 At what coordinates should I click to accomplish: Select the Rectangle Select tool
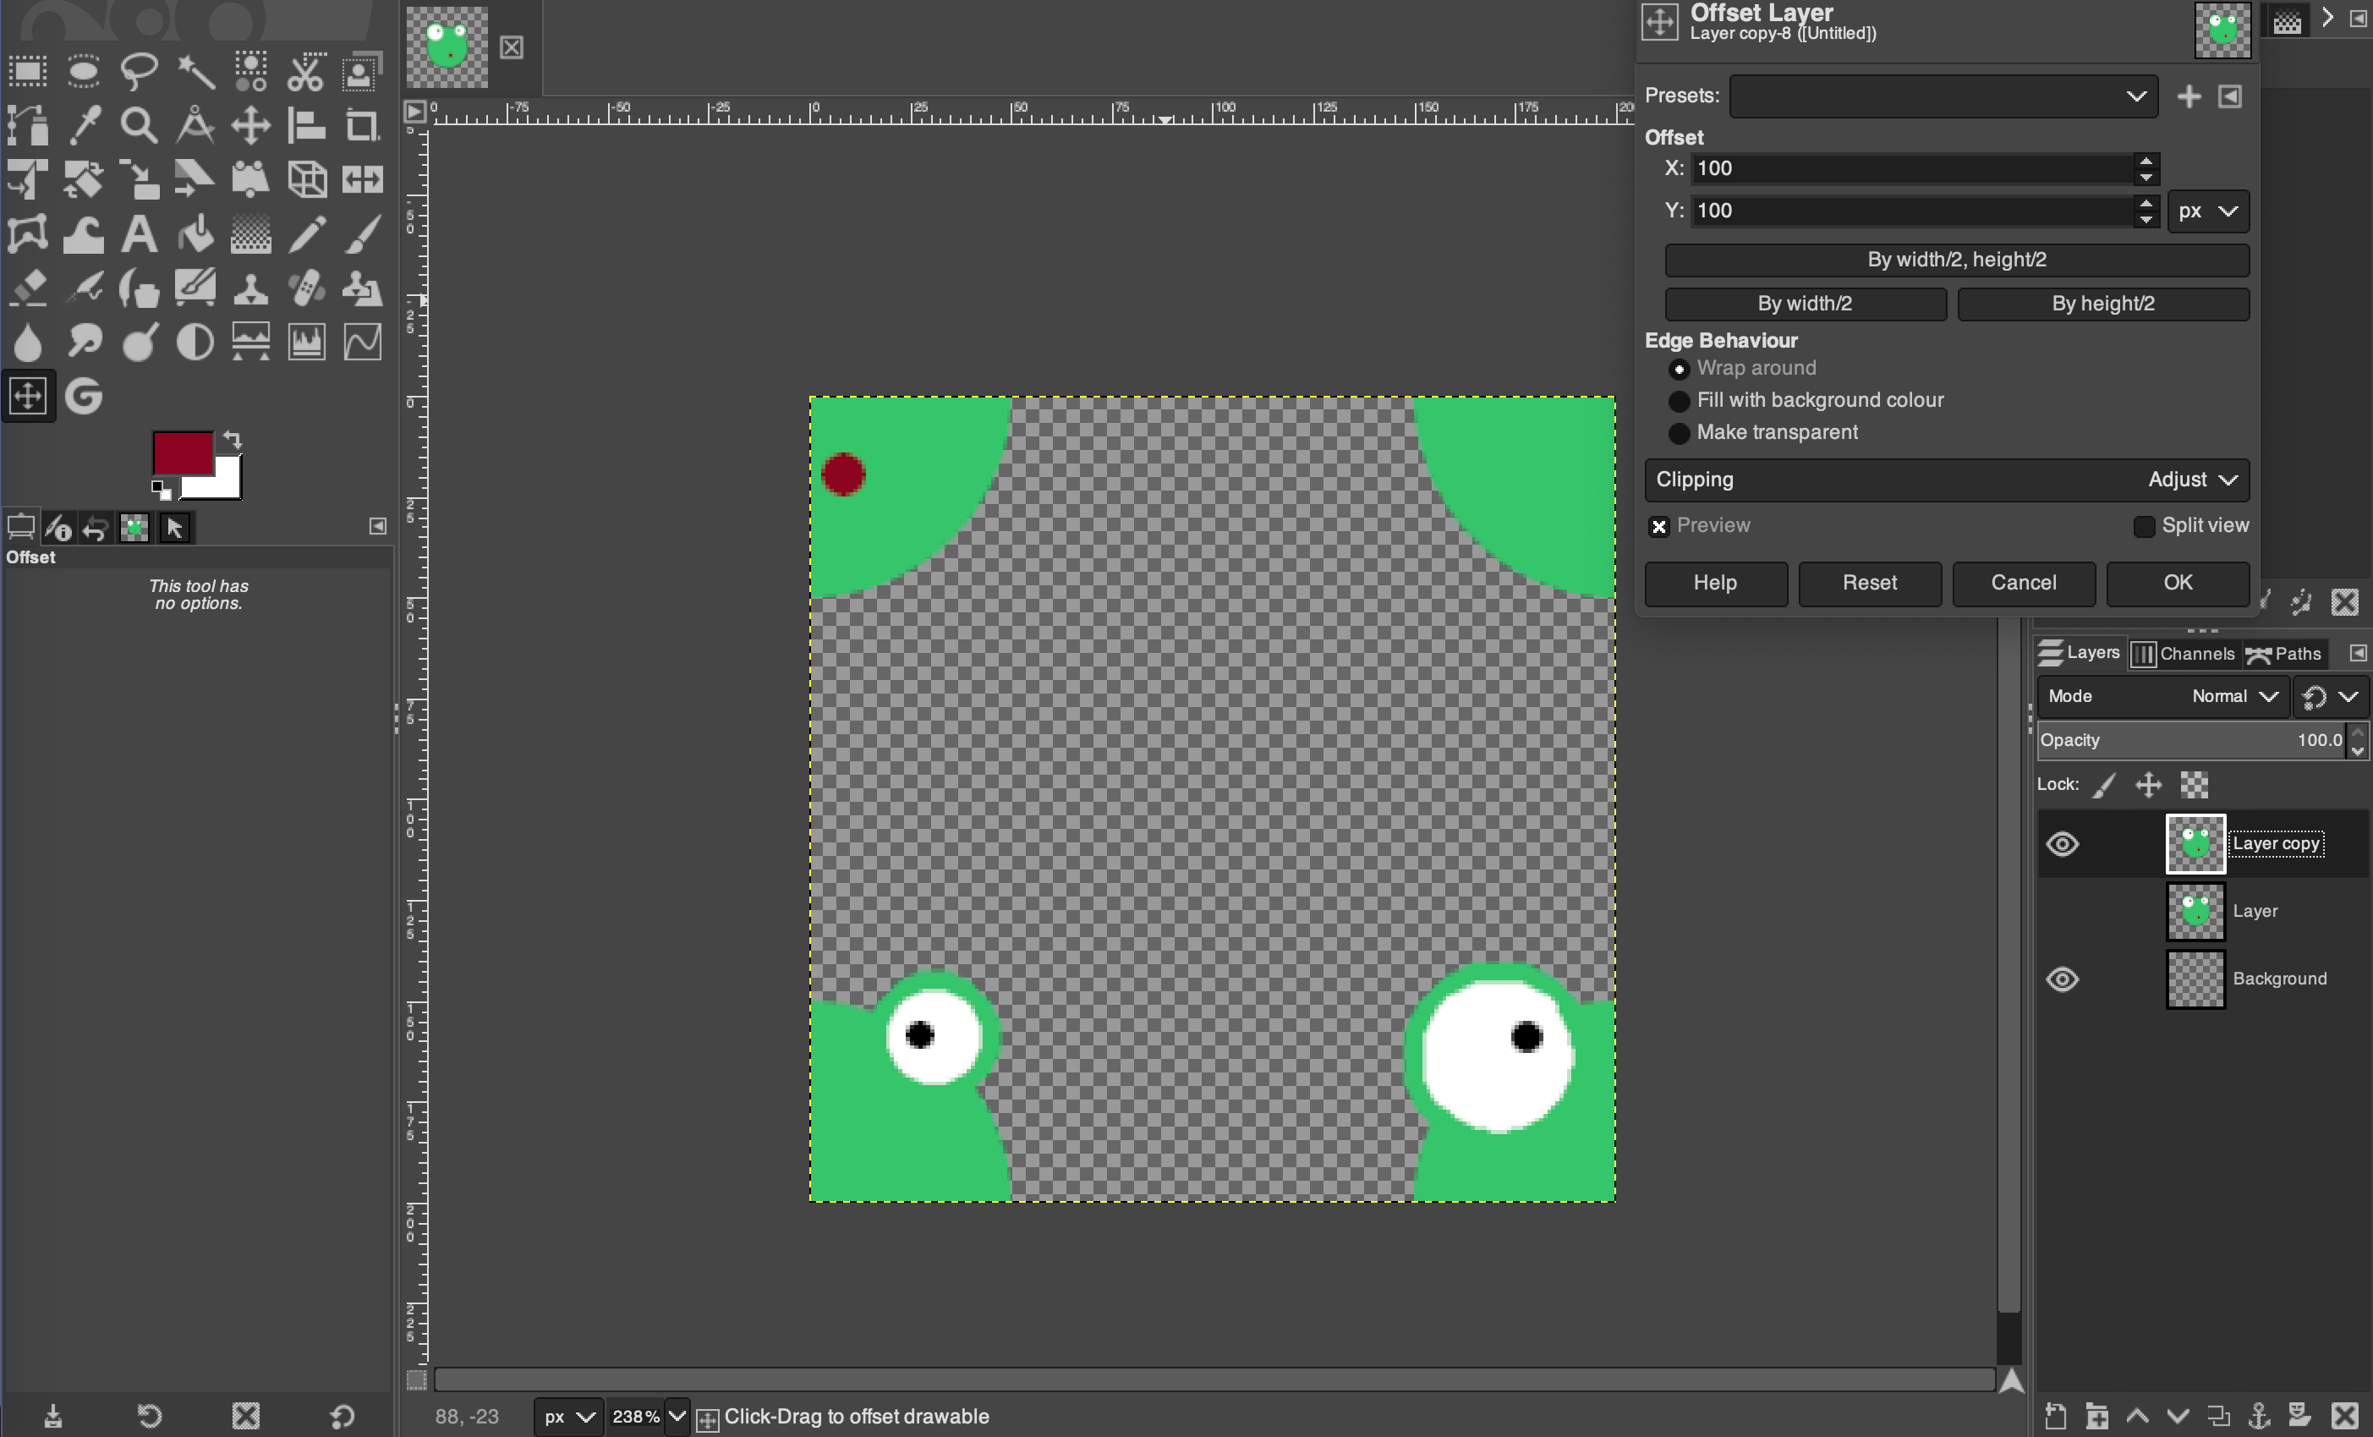(x=28, y=71)
